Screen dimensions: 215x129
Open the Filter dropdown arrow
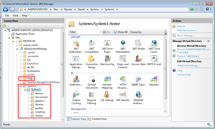[x=101, y=32]
